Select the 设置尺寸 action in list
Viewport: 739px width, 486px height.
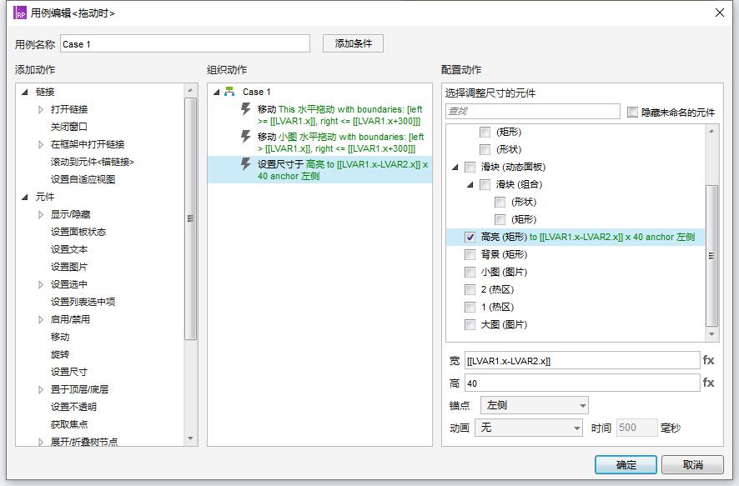point(68,372)
